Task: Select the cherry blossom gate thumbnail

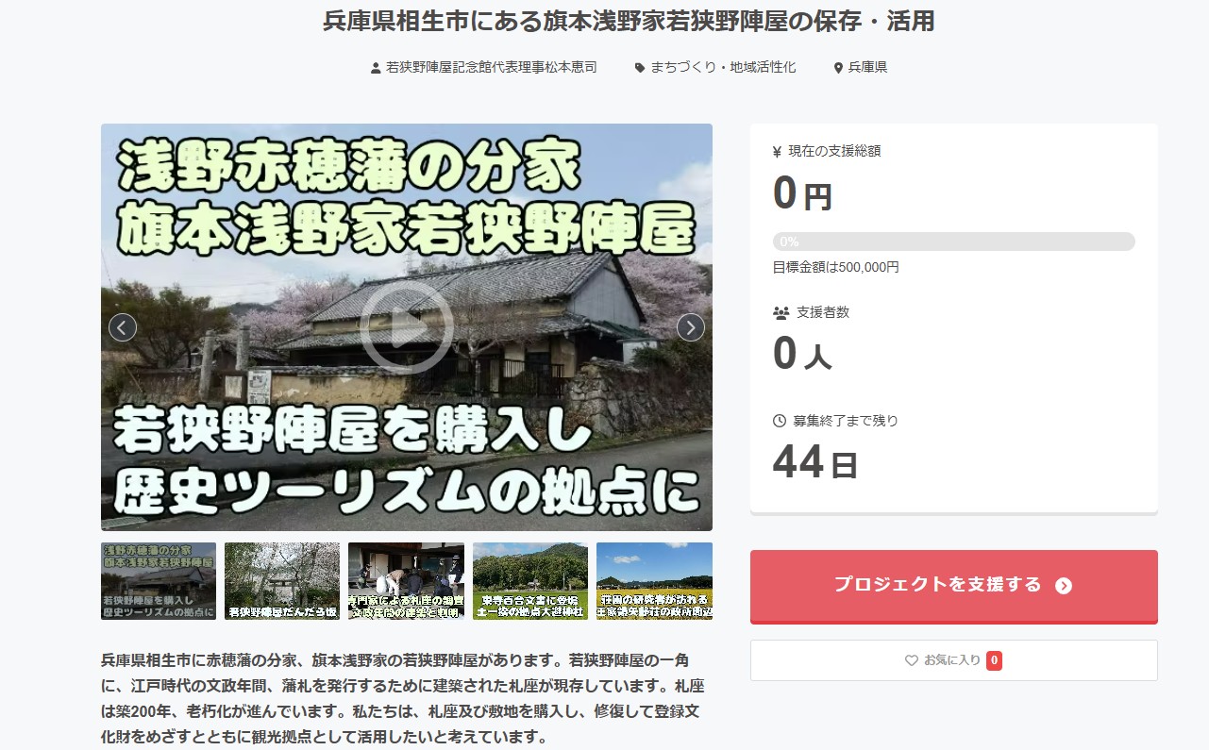Action: 282,581
